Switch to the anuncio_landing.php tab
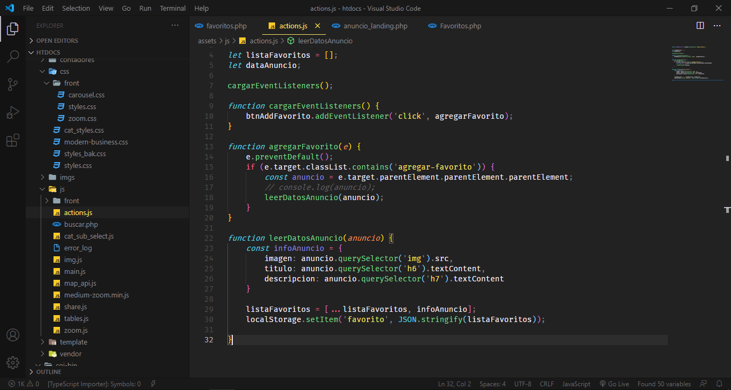Viewport: 731px width, 390px height. 375,26
